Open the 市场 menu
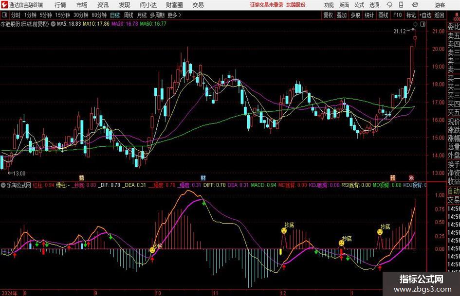Image resolution: width=460 pixels, height=296 pixels. click(x=82, y=5)
